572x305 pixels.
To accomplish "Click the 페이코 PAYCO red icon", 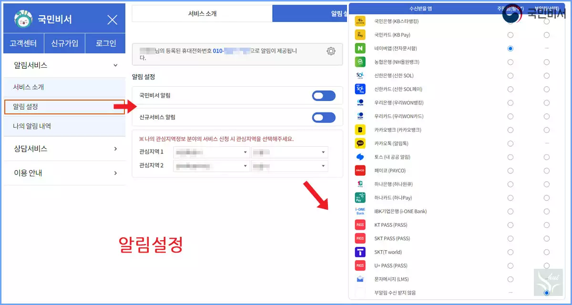I will pyautogui.click(x=360, y=170).
